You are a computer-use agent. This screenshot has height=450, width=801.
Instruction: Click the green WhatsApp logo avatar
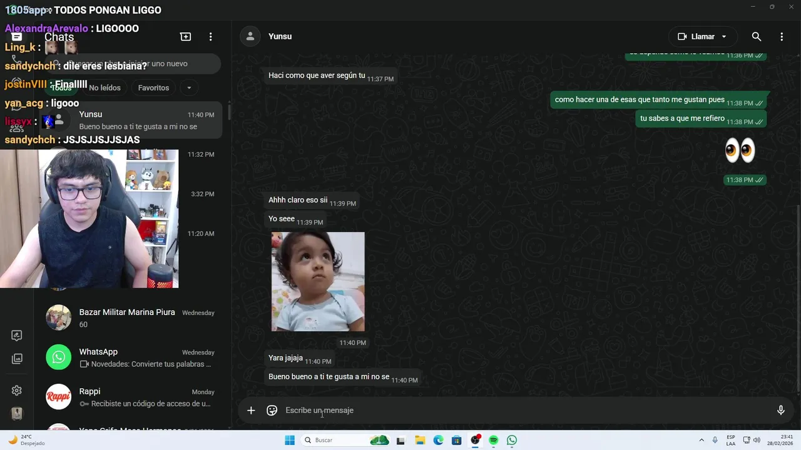(58, 357)
